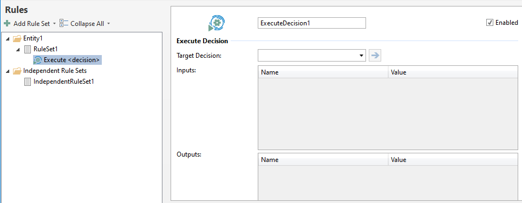Screen dimensions: 522x203
Task: Click the Execute decision gear icon in tree
Action: (x=37, y=60)
